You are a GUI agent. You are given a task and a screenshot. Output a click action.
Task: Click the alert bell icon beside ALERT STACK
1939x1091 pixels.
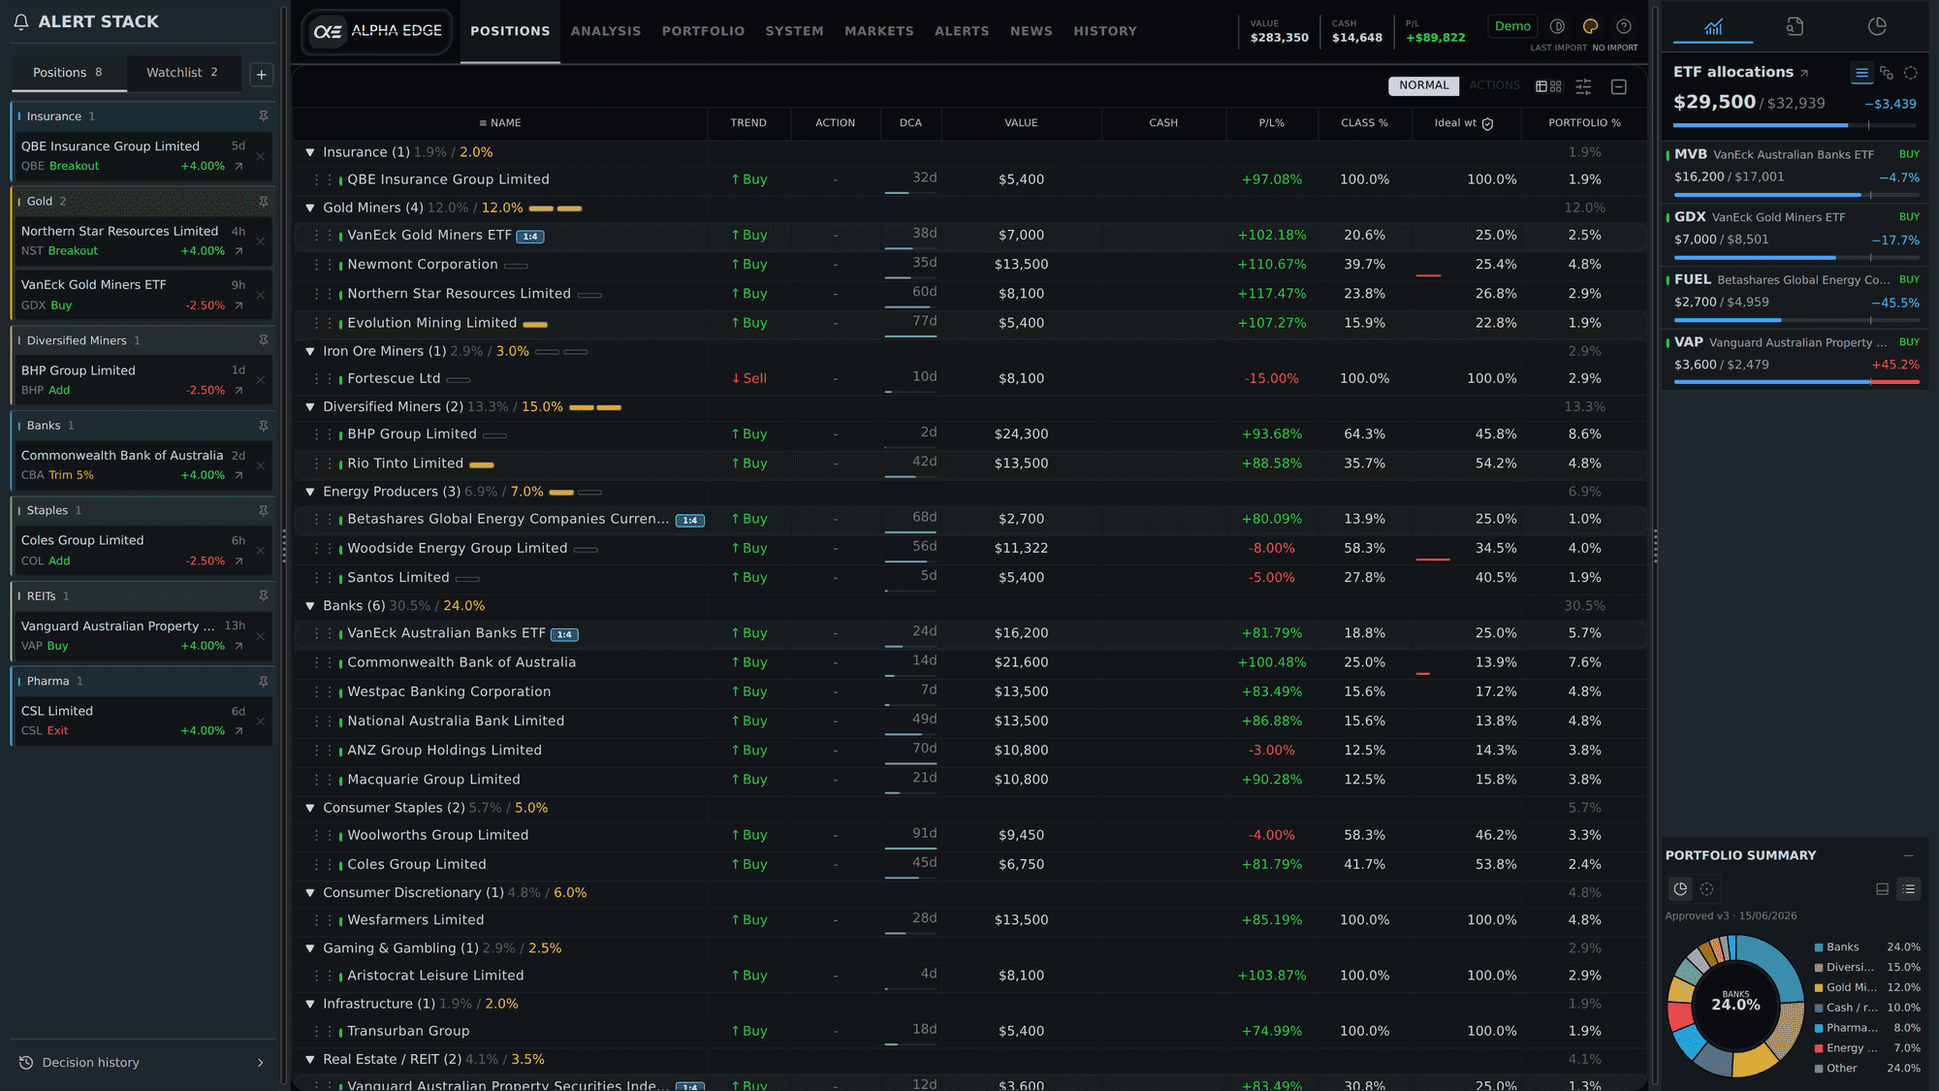[20, 21]
